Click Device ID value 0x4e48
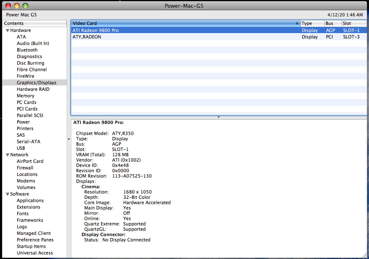The width and height of the screenshot is (369, 259). coord(120,165)
